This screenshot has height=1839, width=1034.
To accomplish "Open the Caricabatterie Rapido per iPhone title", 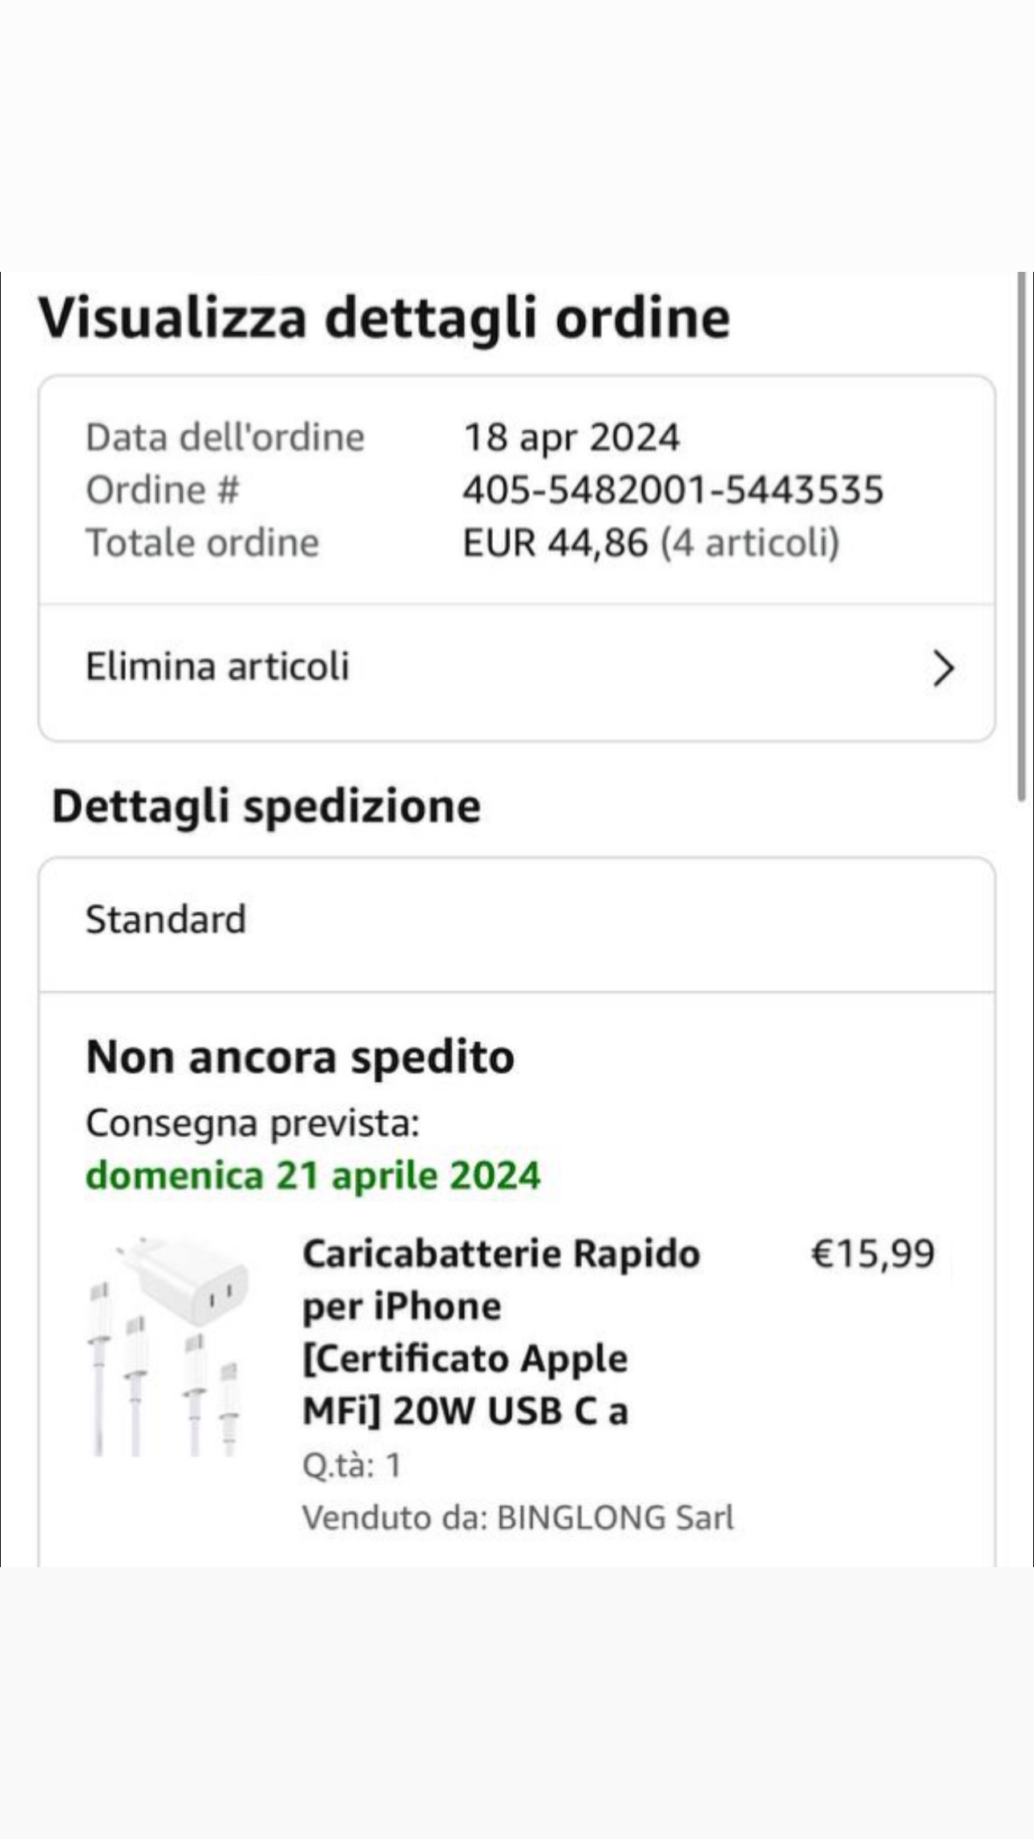I will pos(501,1332).
